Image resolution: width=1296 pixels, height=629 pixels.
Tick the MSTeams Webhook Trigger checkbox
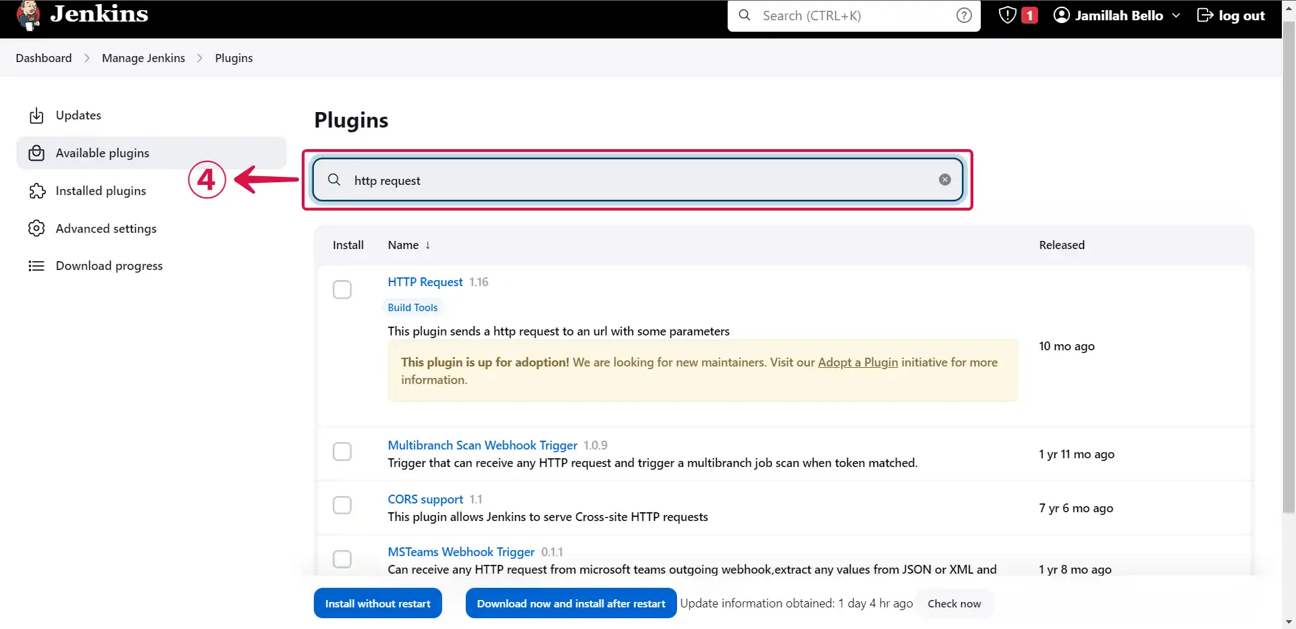pyautogui.click(x=342, y=559)
